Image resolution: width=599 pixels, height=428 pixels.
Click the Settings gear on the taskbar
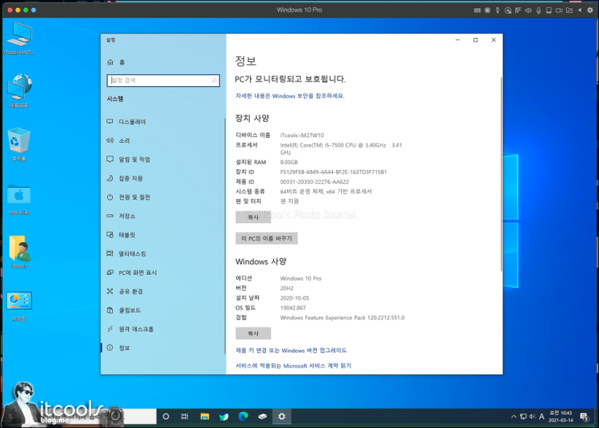coord(281,416)
